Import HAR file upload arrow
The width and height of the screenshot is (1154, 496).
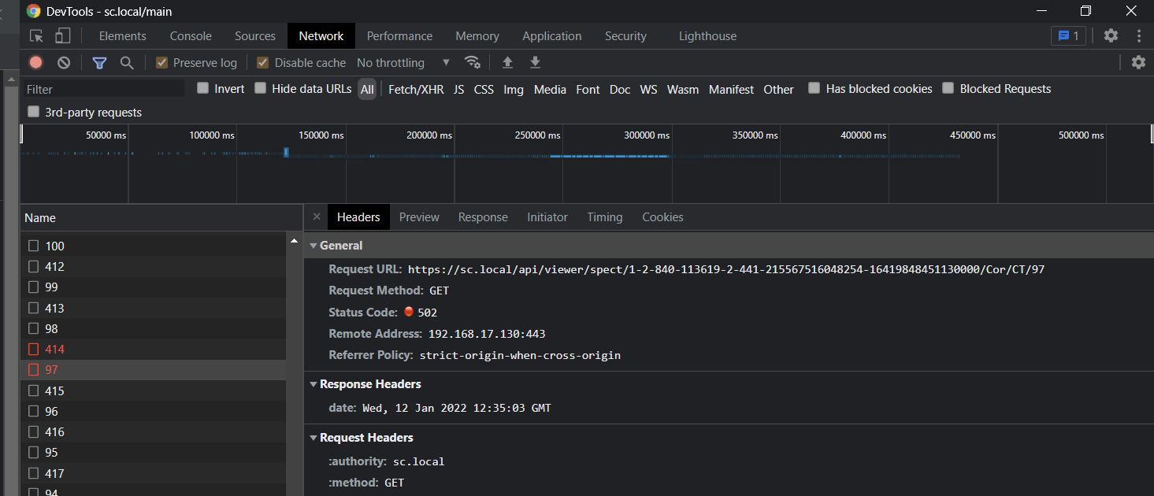(x=507, y=62)
